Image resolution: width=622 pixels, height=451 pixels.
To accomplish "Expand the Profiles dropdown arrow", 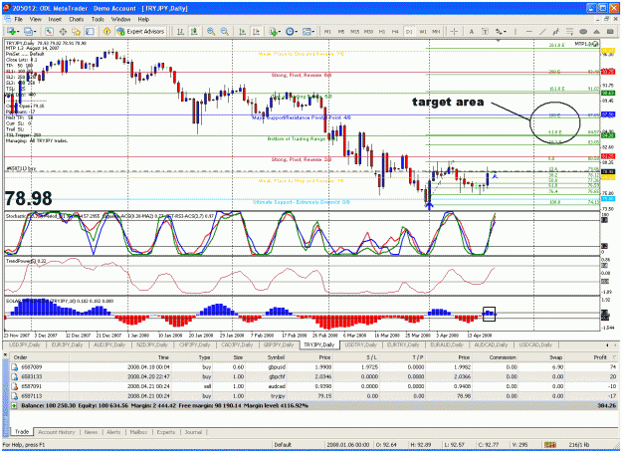I will (35, 32).
